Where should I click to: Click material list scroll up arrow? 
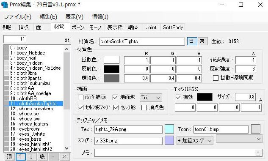click(67, 49)
